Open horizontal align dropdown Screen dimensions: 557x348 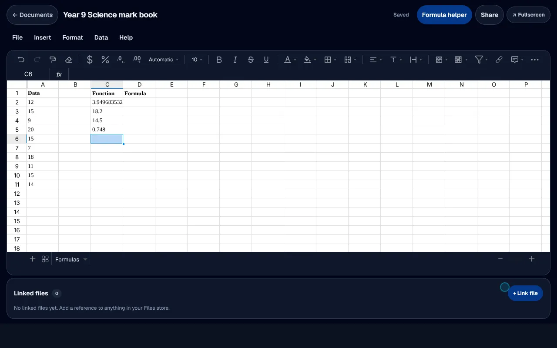pos(376,60)
